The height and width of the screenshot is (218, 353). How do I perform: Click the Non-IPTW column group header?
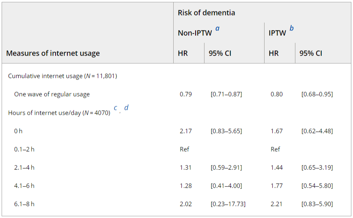(195, 33)
